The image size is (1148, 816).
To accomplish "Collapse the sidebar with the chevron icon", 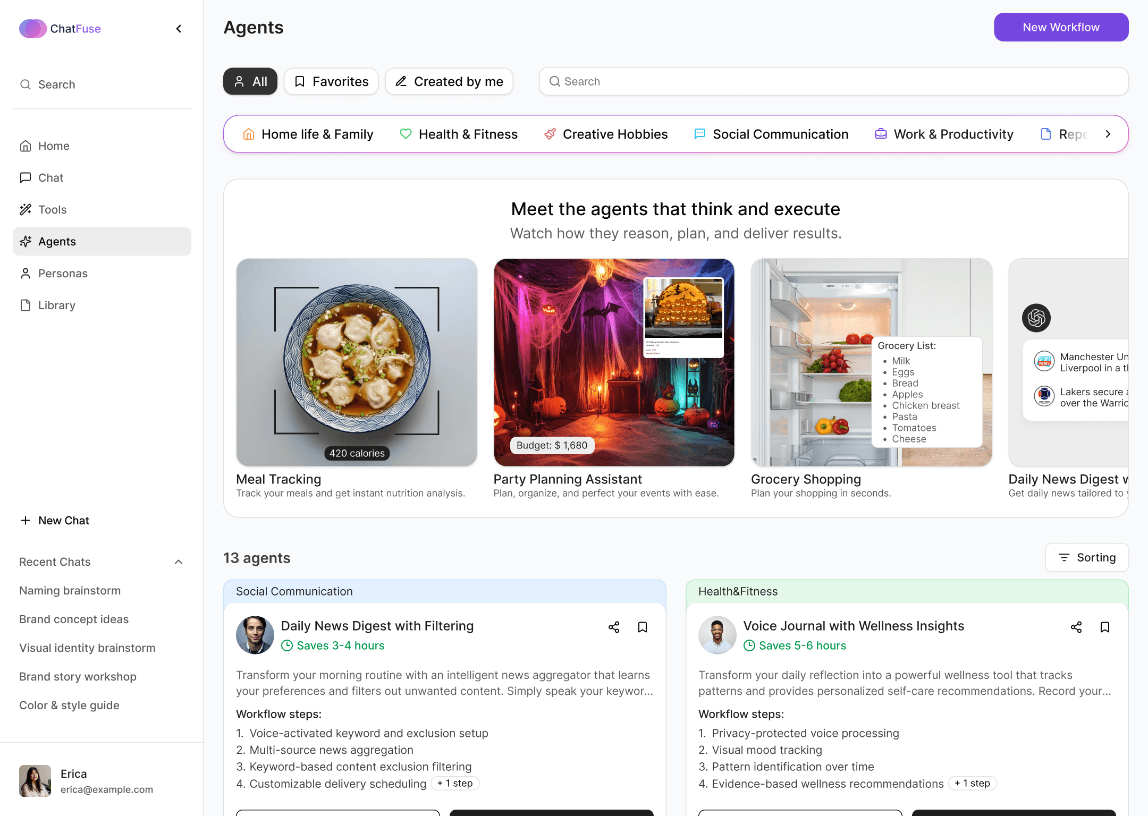I will 179,29.
